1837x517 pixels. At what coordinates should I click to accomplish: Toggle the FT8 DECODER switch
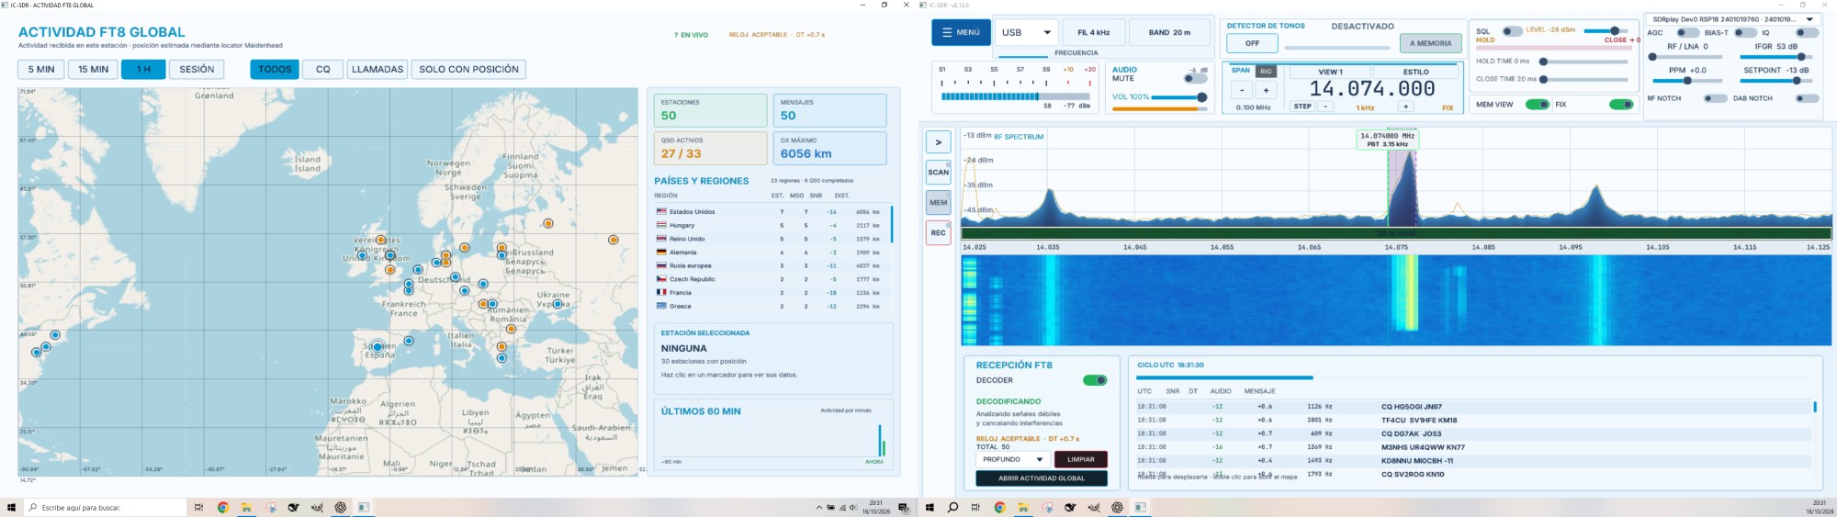click(x=1095, y=380)
